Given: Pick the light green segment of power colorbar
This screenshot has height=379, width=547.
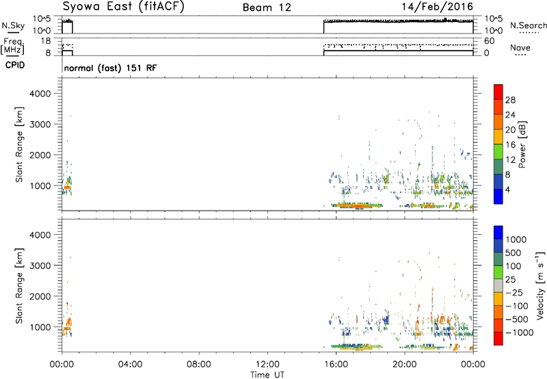Looking at the screenshot, I should point(498,152).
